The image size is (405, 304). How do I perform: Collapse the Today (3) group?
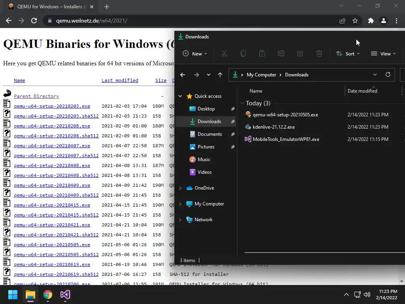coord(242,103)
